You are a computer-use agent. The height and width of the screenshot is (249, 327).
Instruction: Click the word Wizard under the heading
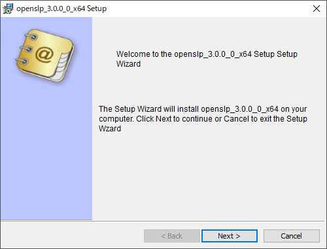[x=128, y=64]
